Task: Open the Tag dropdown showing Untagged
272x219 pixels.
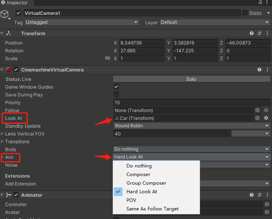Action: click(82, 22)
